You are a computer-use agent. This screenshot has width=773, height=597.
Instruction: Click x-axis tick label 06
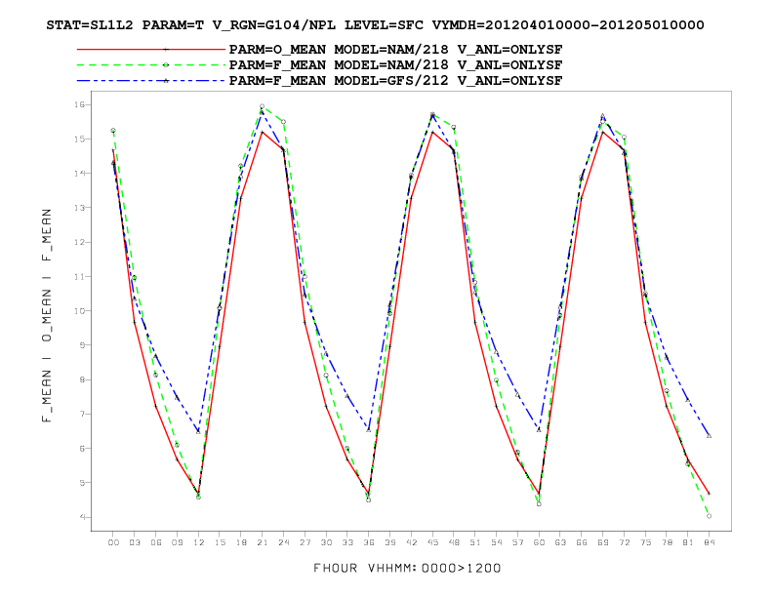pos(156,542)
